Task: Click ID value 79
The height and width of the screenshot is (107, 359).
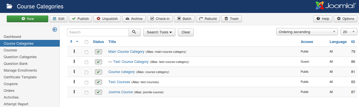Action: click(353, 52)
